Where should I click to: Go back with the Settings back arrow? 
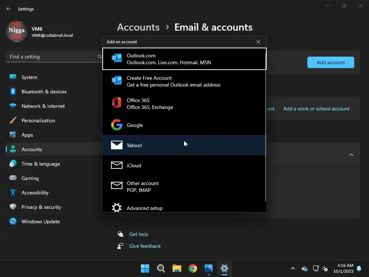9,9
